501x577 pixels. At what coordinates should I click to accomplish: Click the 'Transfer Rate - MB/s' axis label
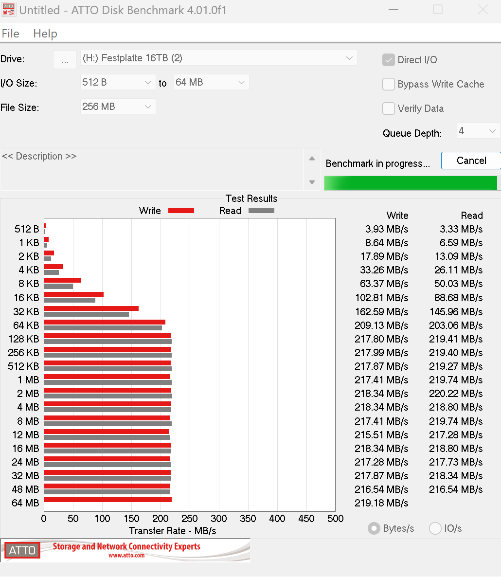pyautogui.click(x=172, y=531)
